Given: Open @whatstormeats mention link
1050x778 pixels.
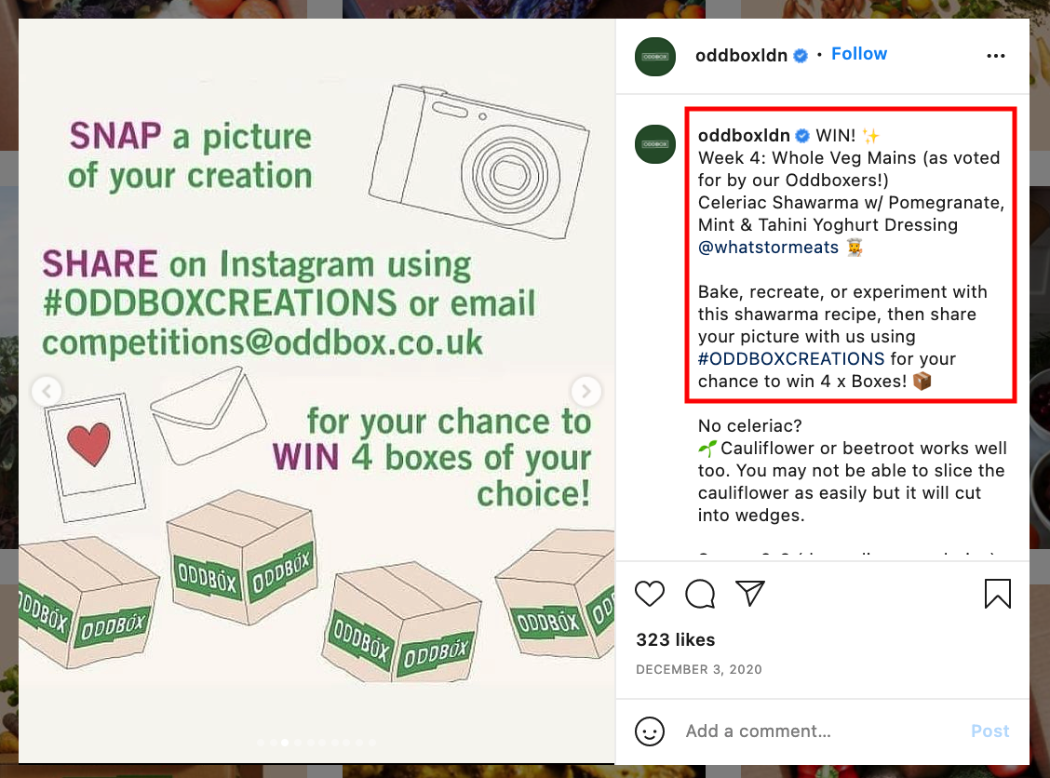Looking at the screenshot, I should pos(768,248).
